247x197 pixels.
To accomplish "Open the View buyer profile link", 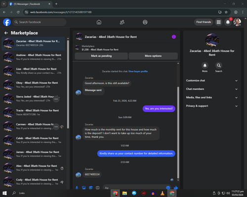I will click(x=138, y=71).
